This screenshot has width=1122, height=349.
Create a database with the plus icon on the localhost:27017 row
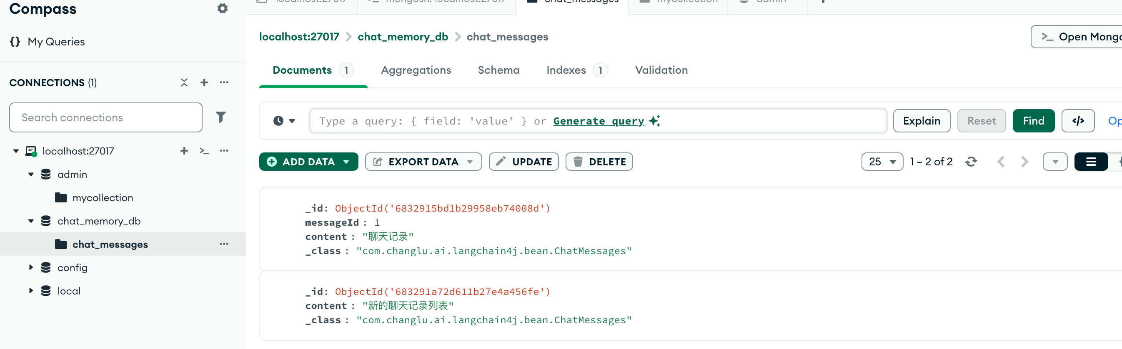pos(184,151)
